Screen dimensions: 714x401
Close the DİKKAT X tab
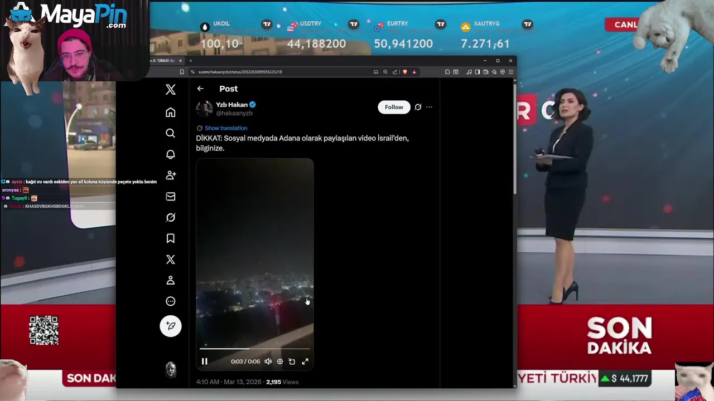[180, 61]
